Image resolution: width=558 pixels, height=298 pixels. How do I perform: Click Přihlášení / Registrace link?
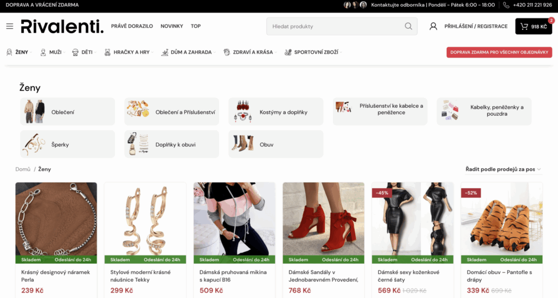click(x=476, y=26)
